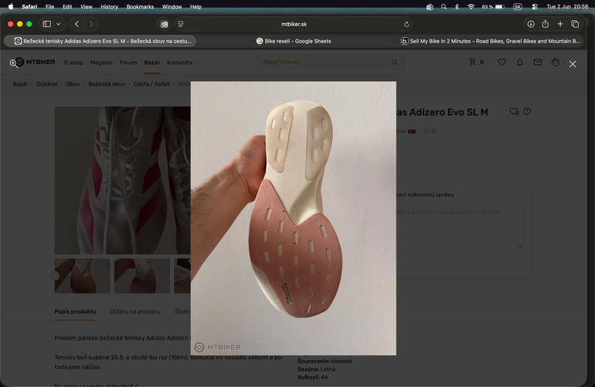
Task: Open the favorites heart in header
Action: pyautogui.click(x=501, y=62)
